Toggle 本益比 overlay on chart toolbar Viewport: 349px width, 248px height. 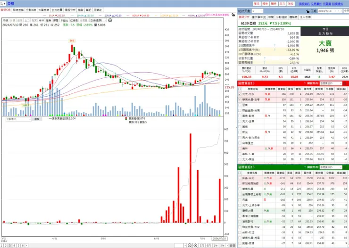coord(64,20)
